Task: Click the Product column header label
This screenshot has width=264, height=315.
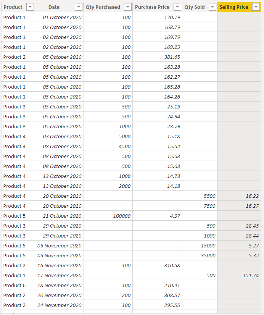Action: (x=13, y=7)
